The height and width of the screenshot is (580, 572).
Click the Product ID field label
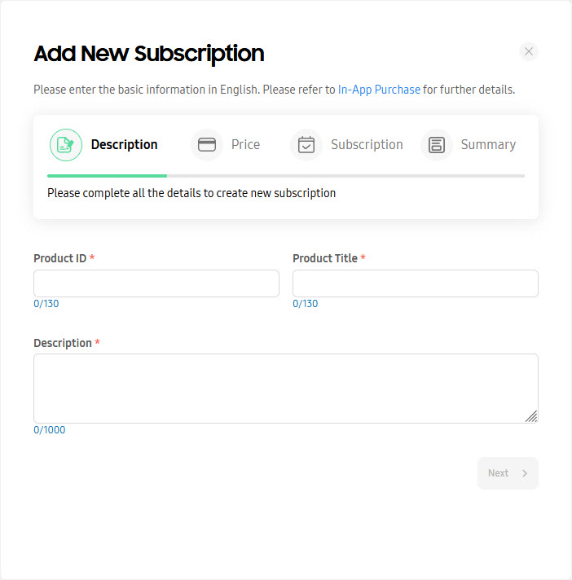pos(60,258)
